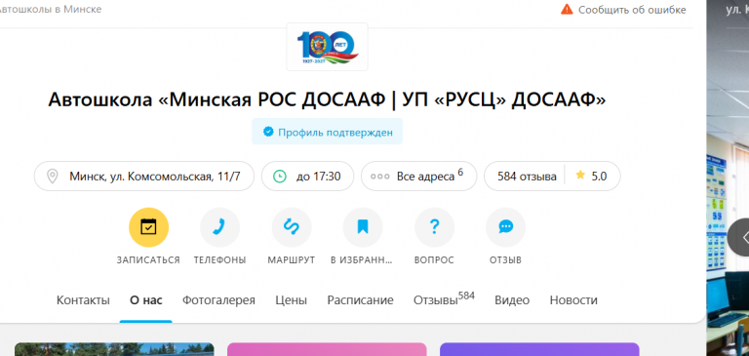Click the pink gradient card
The height and width of the screenshot is (356, 749).
tap(327, 349)
